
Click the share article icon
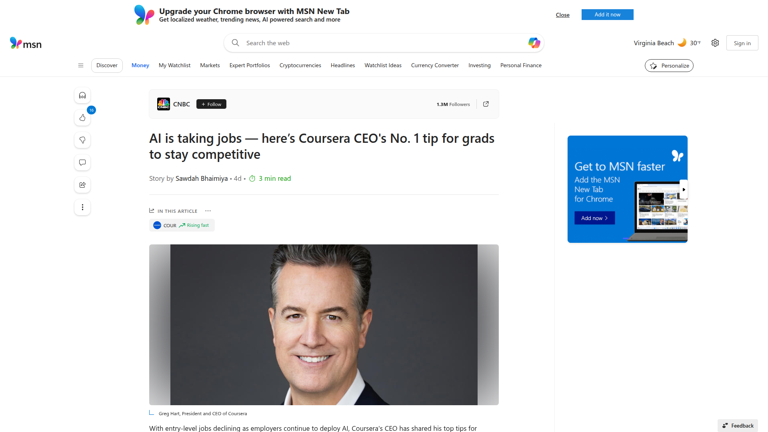82,185
